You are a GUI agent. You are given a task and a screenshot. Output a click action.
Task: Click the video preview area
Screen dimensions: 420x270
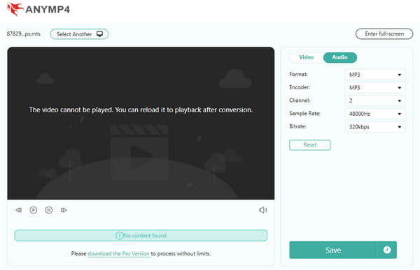click(x=141, y=123)
